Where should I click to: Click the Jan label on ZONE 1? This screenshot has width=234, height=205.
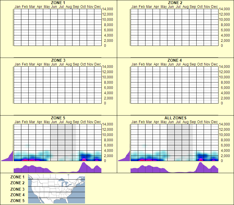pos(17,6)
